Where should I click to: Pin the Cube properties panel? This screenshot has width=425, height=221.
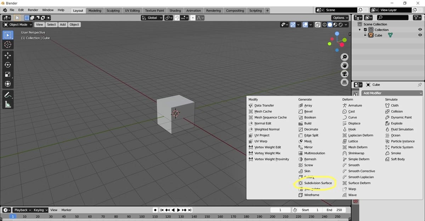coord(420,85)
